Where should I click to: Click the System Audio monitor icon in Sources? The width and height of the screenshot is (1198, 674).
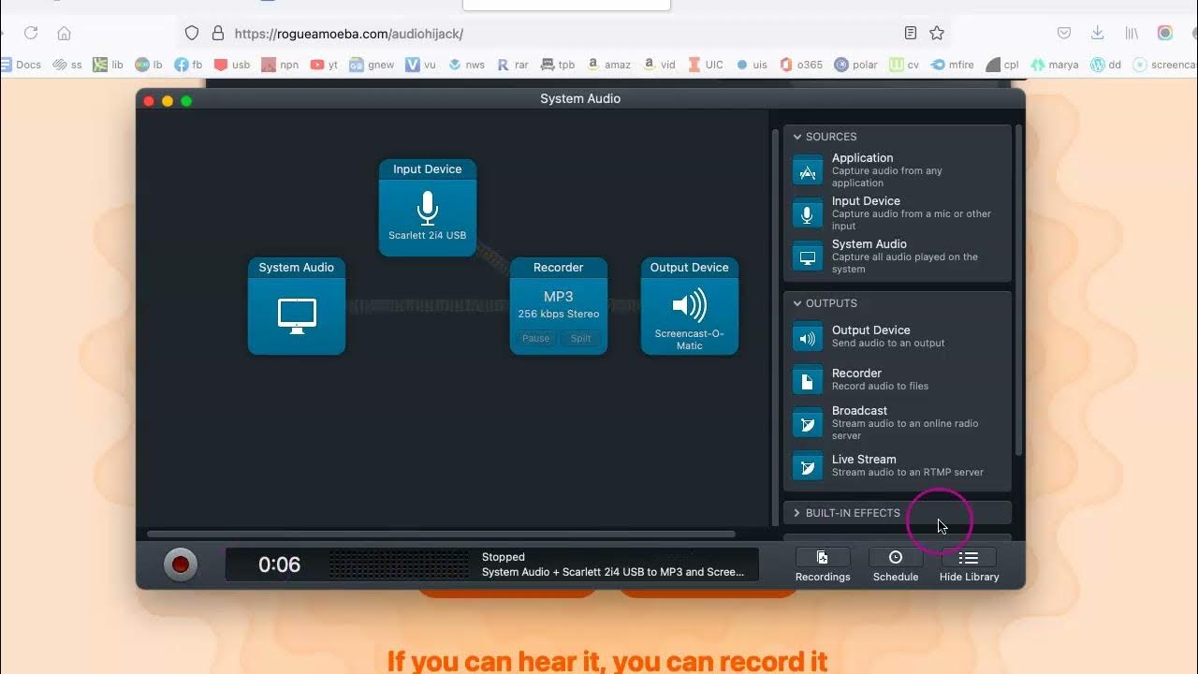click(808, 256)
